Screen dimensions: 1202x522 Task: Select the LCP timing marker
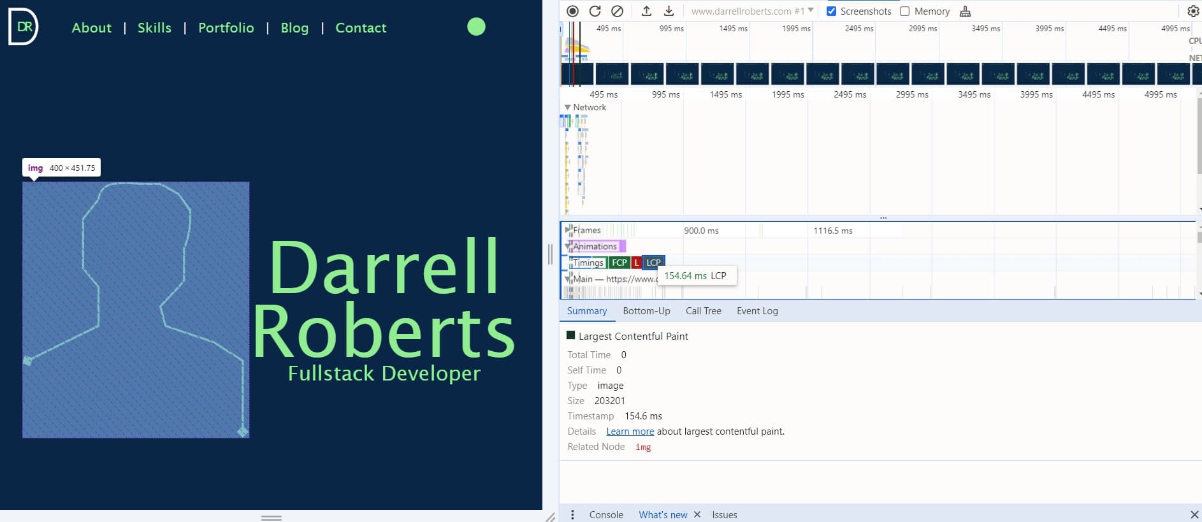click(x=653, y=263)
